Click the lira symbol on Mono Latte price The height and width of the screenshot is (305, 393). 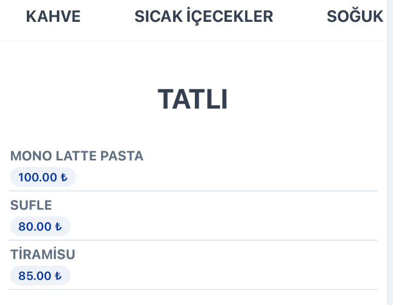(64, 177)
